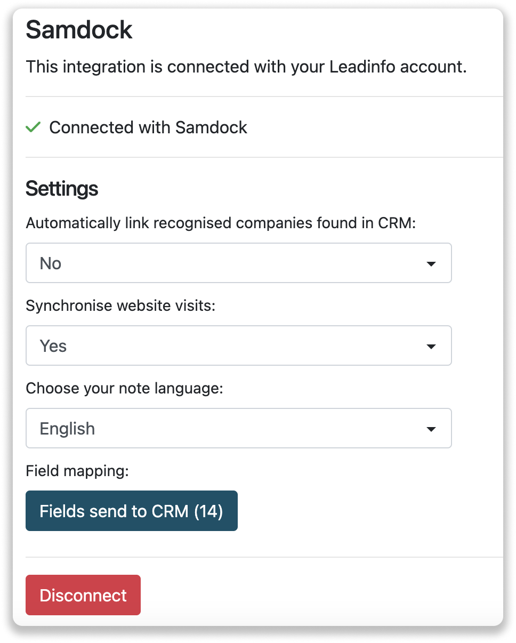Click the Settings section header
Screen dimensions: 516x643
point(61,188)
